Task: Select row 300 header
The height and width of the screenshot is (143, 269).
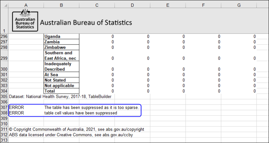Action: tap(4, 66)
